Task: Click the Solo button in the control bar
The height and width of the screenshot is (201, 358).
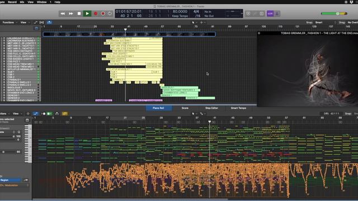Action: click(x=262, y=13)
